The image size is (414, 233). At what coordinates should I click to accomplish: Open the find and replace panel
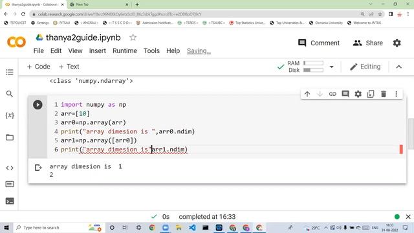[10, 94]
